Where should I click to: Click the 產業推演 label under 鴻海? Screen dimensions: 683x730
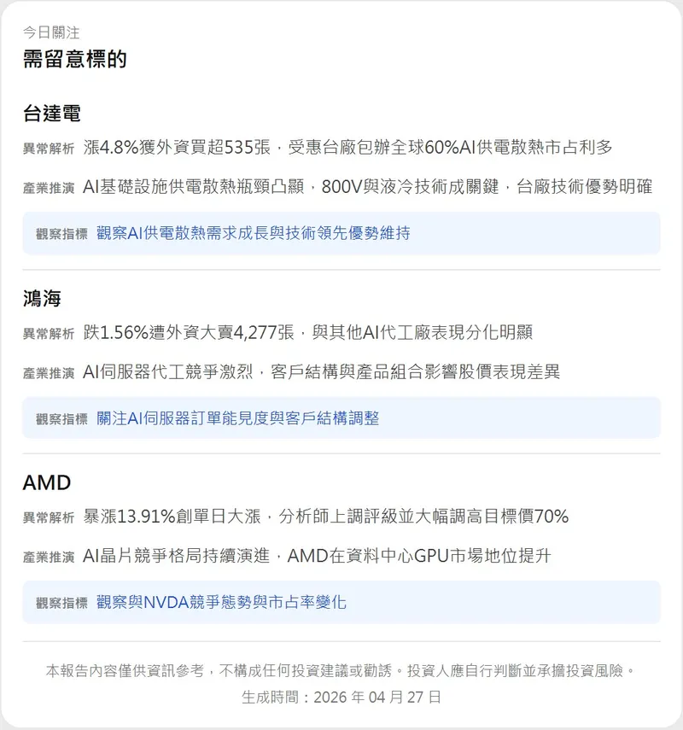pyautogui.click(x=49, y=373)
